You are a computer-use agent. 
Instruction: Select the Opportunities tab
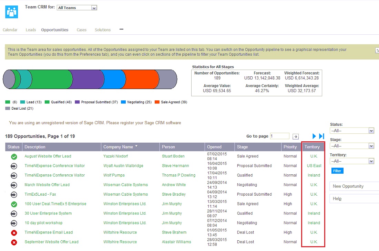click(x=55, y=30)
